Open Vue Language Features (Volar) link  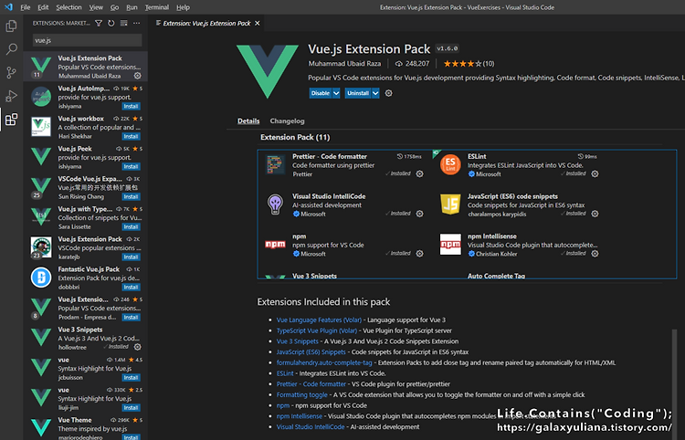tap(319, 320)
